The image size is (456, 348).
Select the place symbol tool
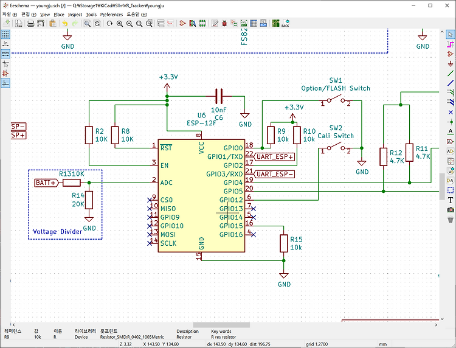click(450, 54)
